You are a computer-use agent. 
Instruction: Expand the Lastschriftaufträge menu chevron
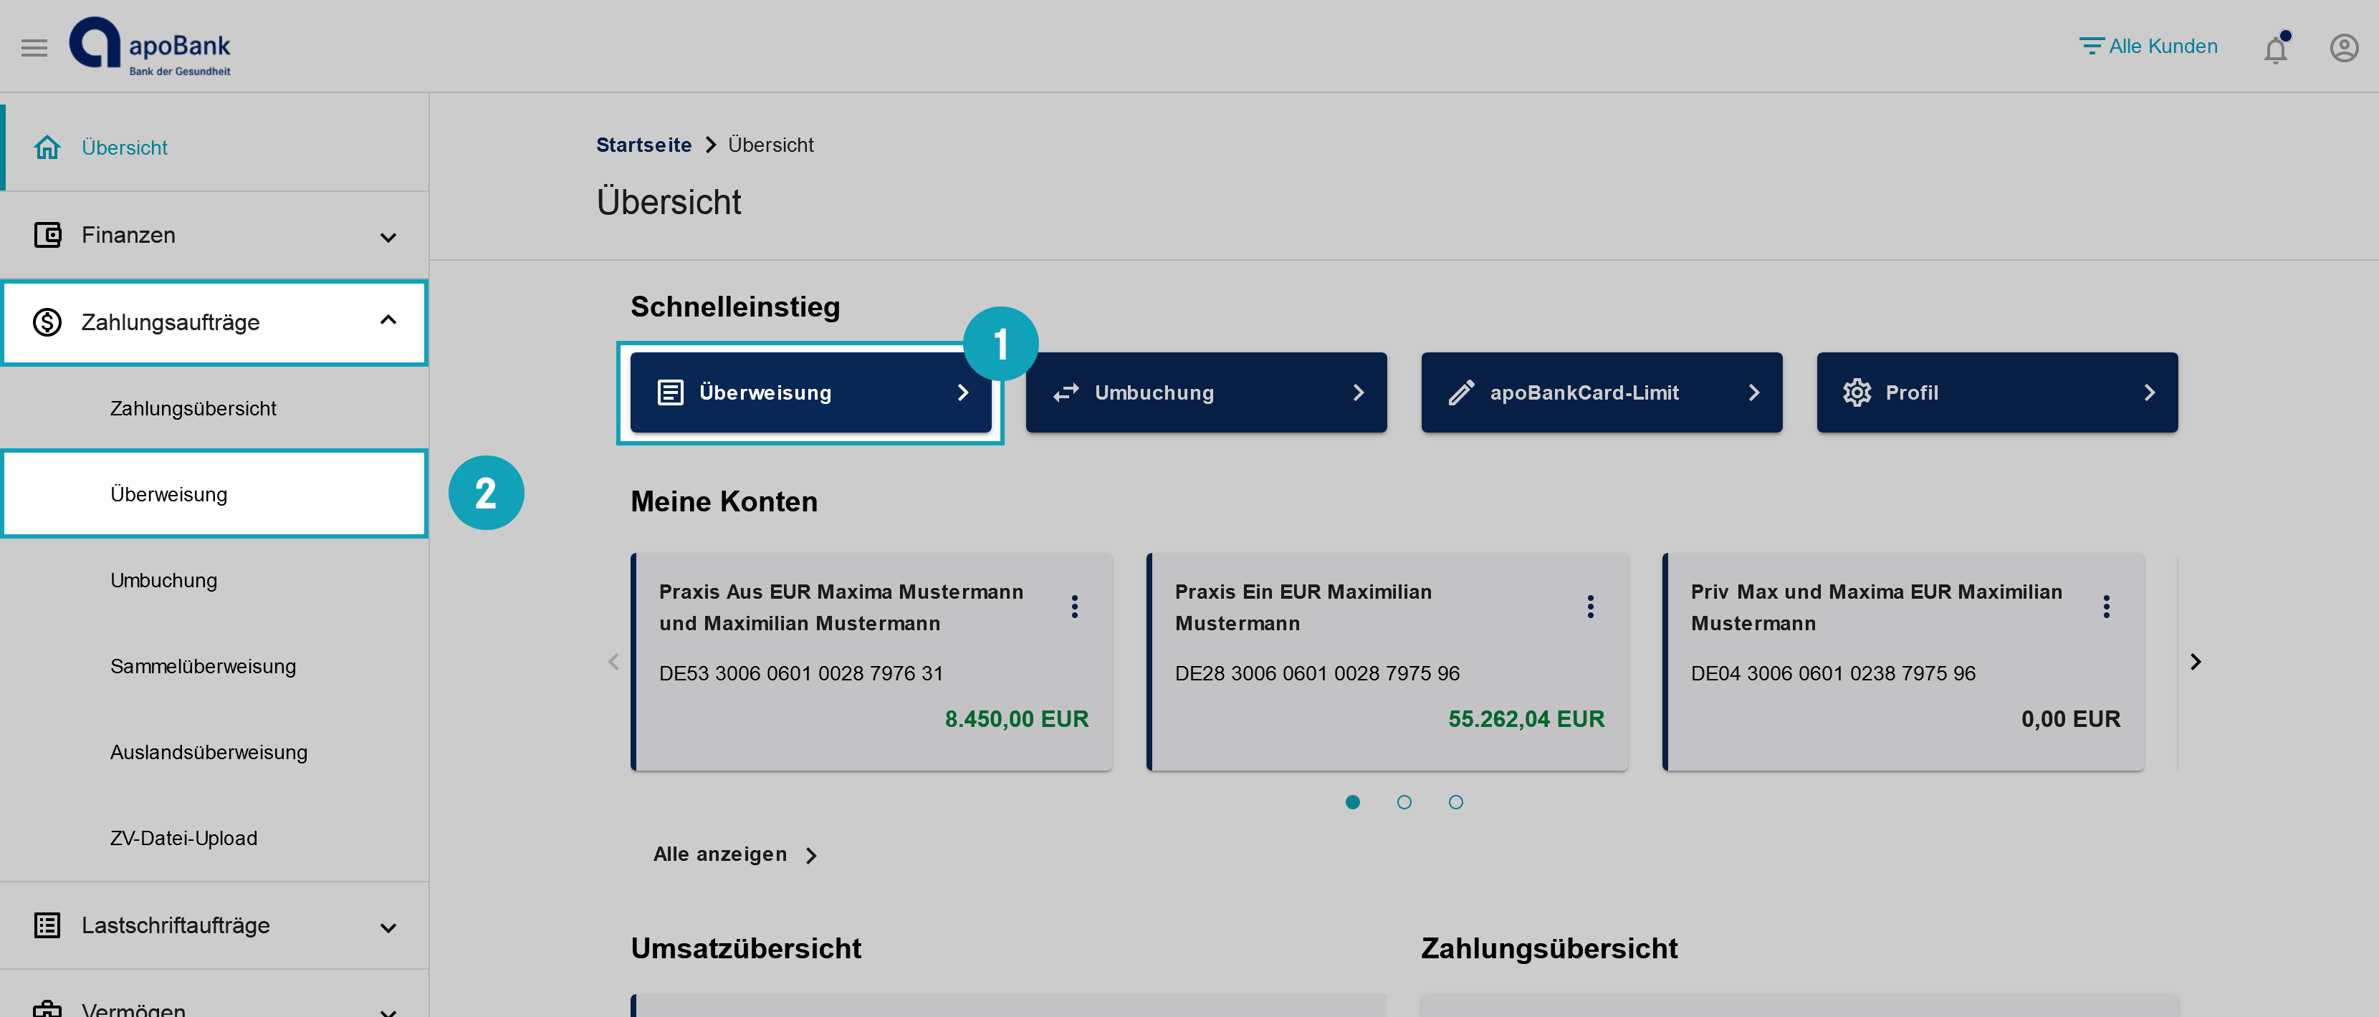(388, 927)
